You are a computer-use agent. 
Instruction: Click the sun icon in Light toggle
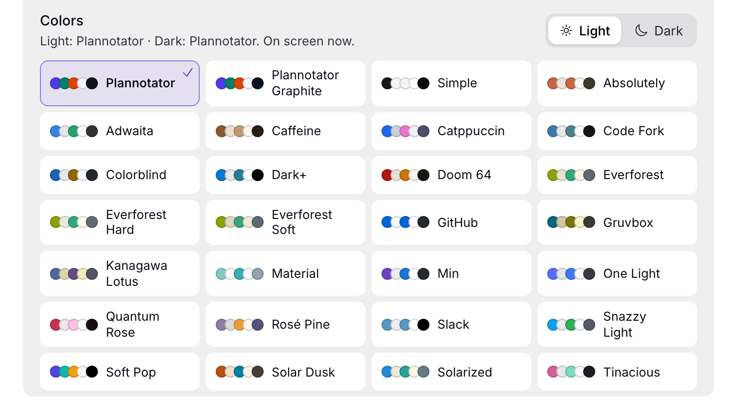point(566,30)
